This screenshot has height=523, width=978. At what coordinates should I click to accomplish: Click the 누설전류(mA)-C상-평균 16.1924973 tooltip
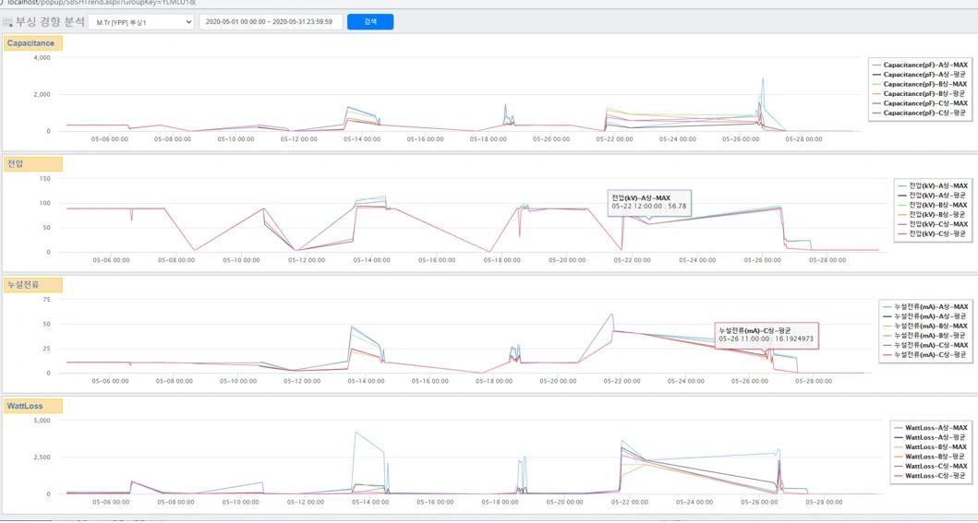click(x=766, y=335)
